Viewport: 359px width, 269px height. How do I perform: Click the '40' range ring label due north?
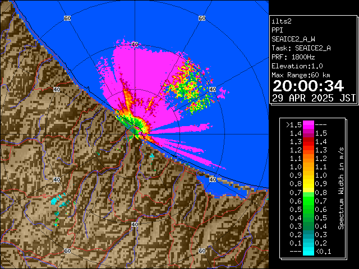point(135,45)
